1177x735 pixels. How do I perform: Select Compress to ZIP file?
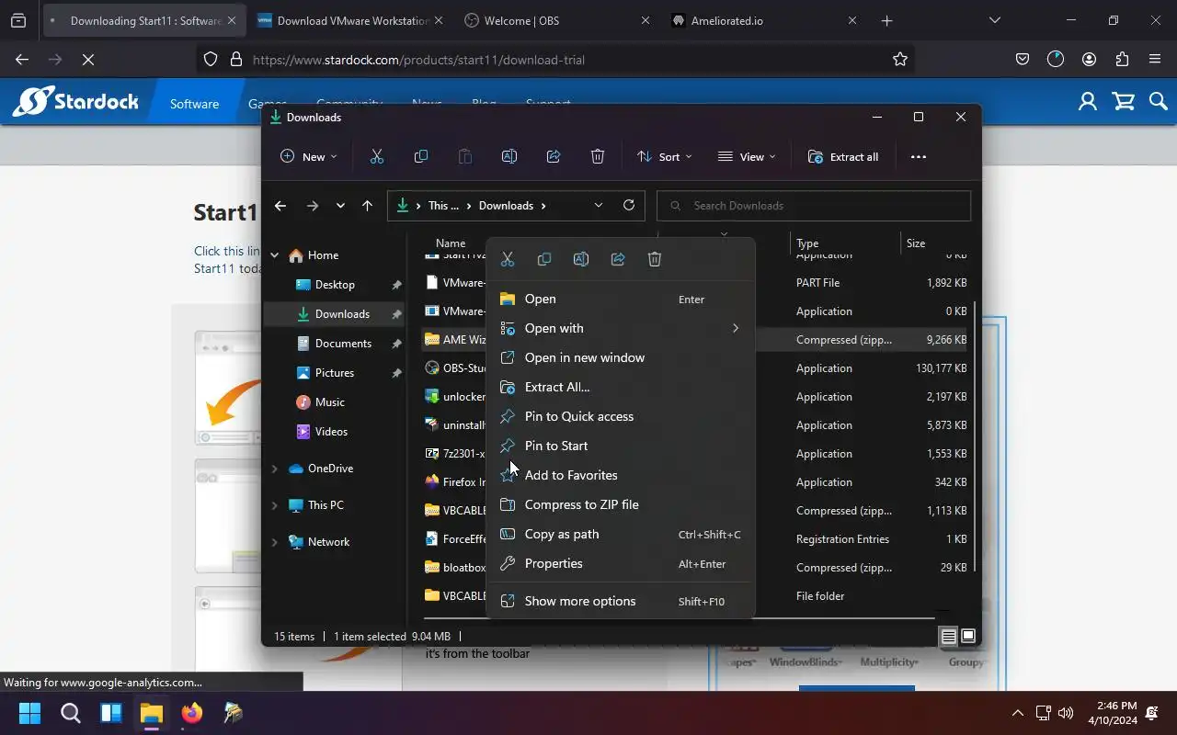pyautogui.click(x=621, y=504)
